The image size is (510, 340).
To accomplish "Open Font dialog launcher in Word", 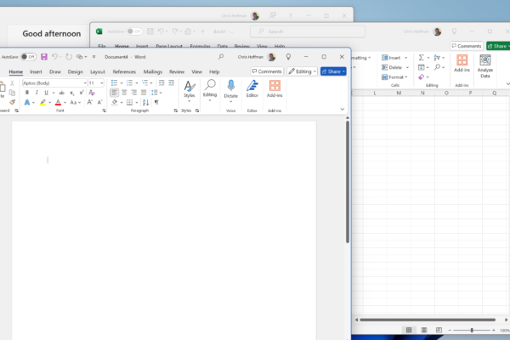I will click(104, 110).
